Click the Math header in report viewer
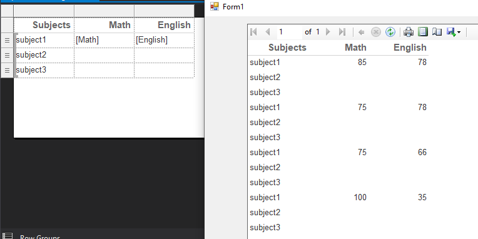This screenshot has height=239, width=478. [355, 48]
